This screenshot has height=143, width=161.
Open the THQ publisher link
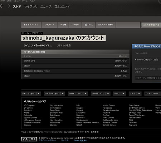(131, 120)
